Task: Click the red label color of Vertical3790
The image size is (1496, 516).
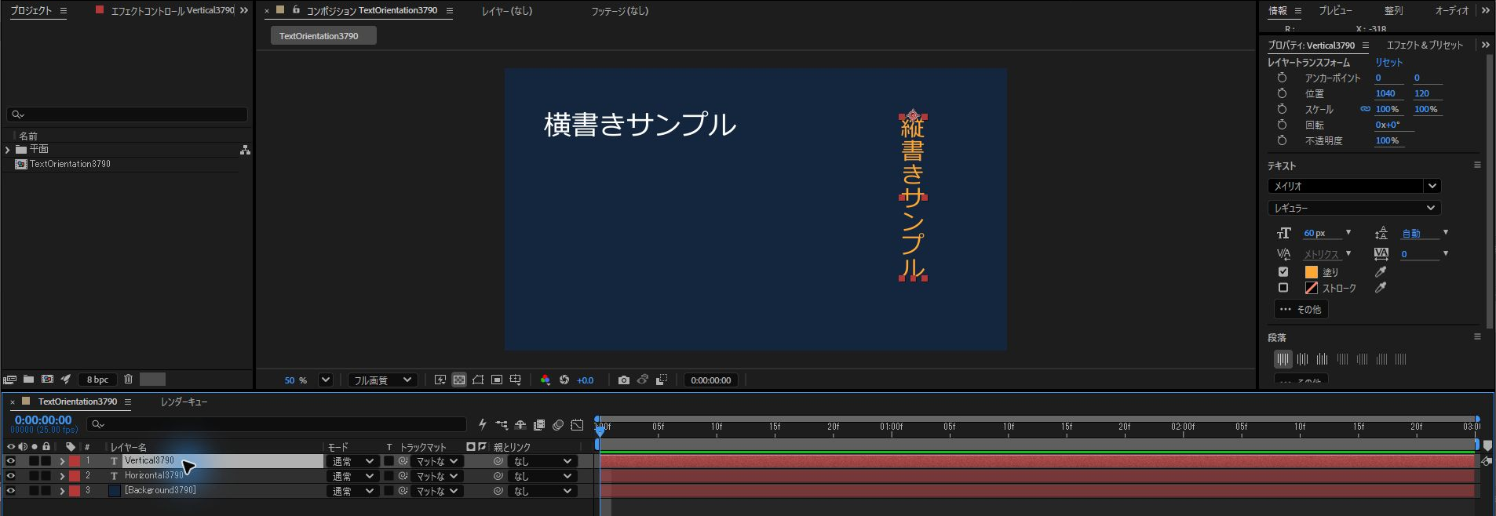Action: [75, 461]
